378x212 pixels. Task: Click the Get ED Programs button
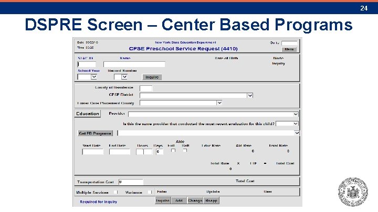(x=95, y=133)
